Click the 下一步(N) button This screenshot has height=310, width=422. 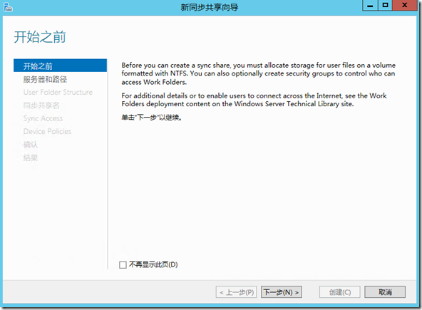pyautogui.click(x=282, y=292)
